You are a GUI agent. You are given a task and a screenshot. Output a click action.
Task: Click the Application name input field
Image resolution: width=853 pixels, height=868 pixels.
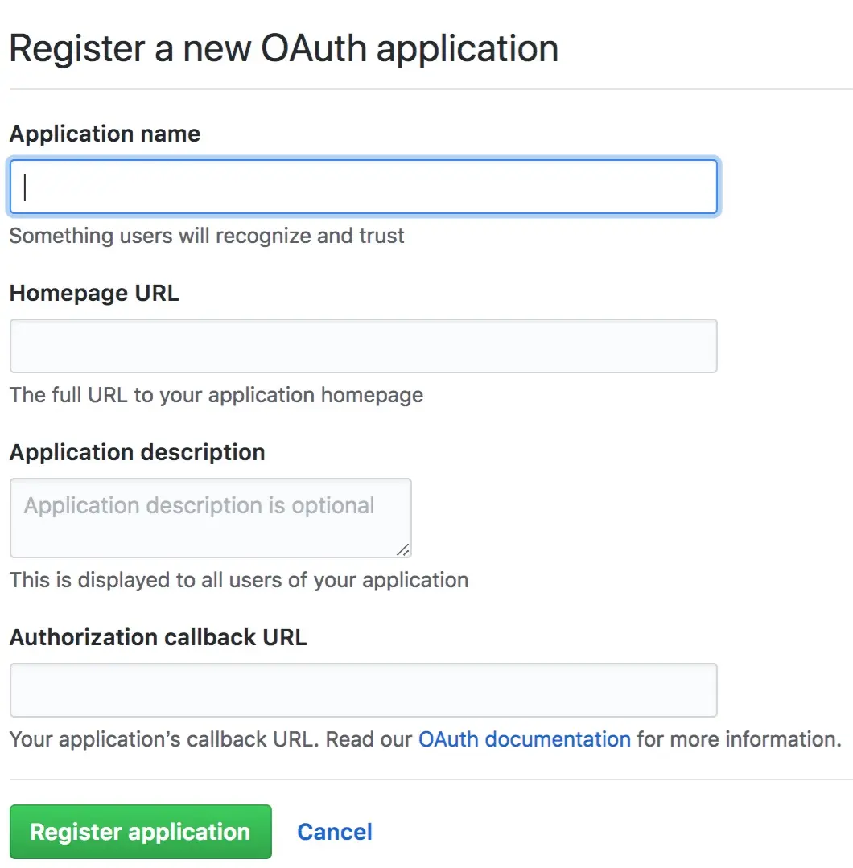coord(363,187)
